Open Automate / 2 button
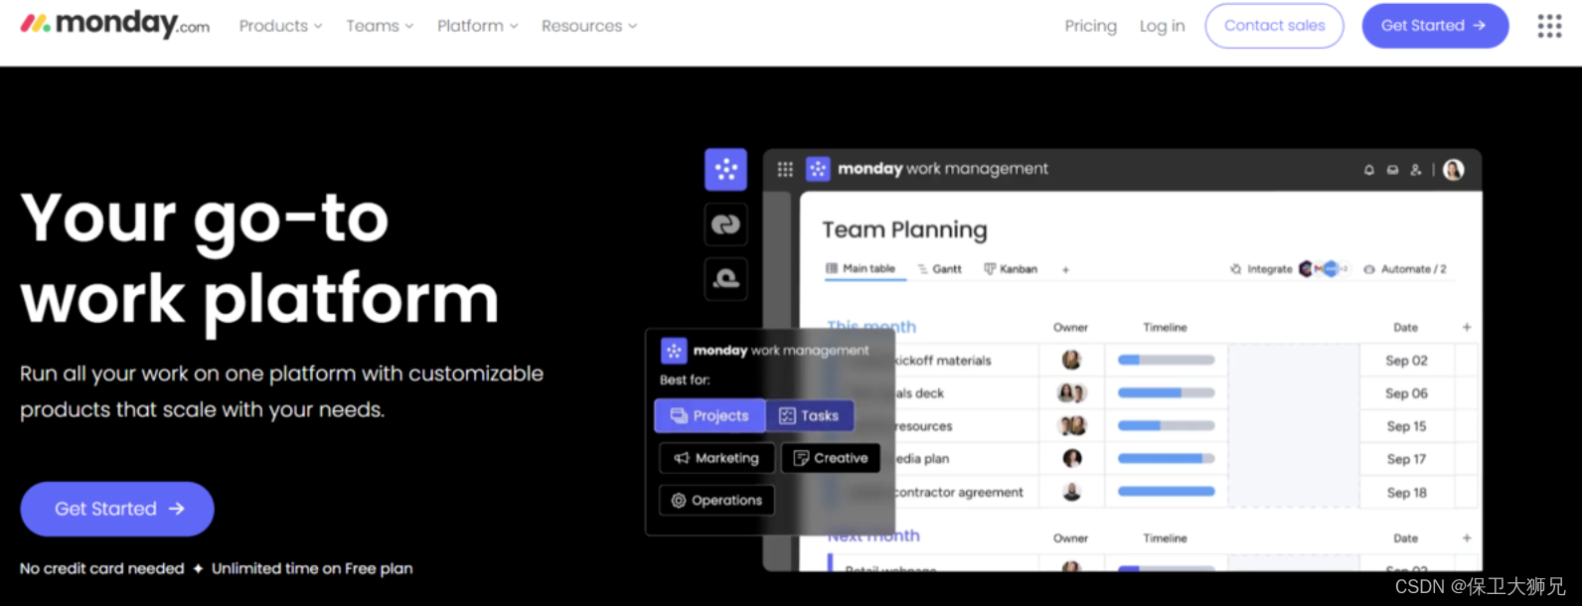This screenshot has height=606, width=1582. [x=1405, y=269]
